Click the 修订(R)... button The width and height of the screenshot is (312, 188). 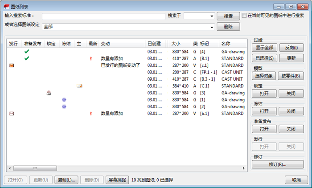coord(278,164)
